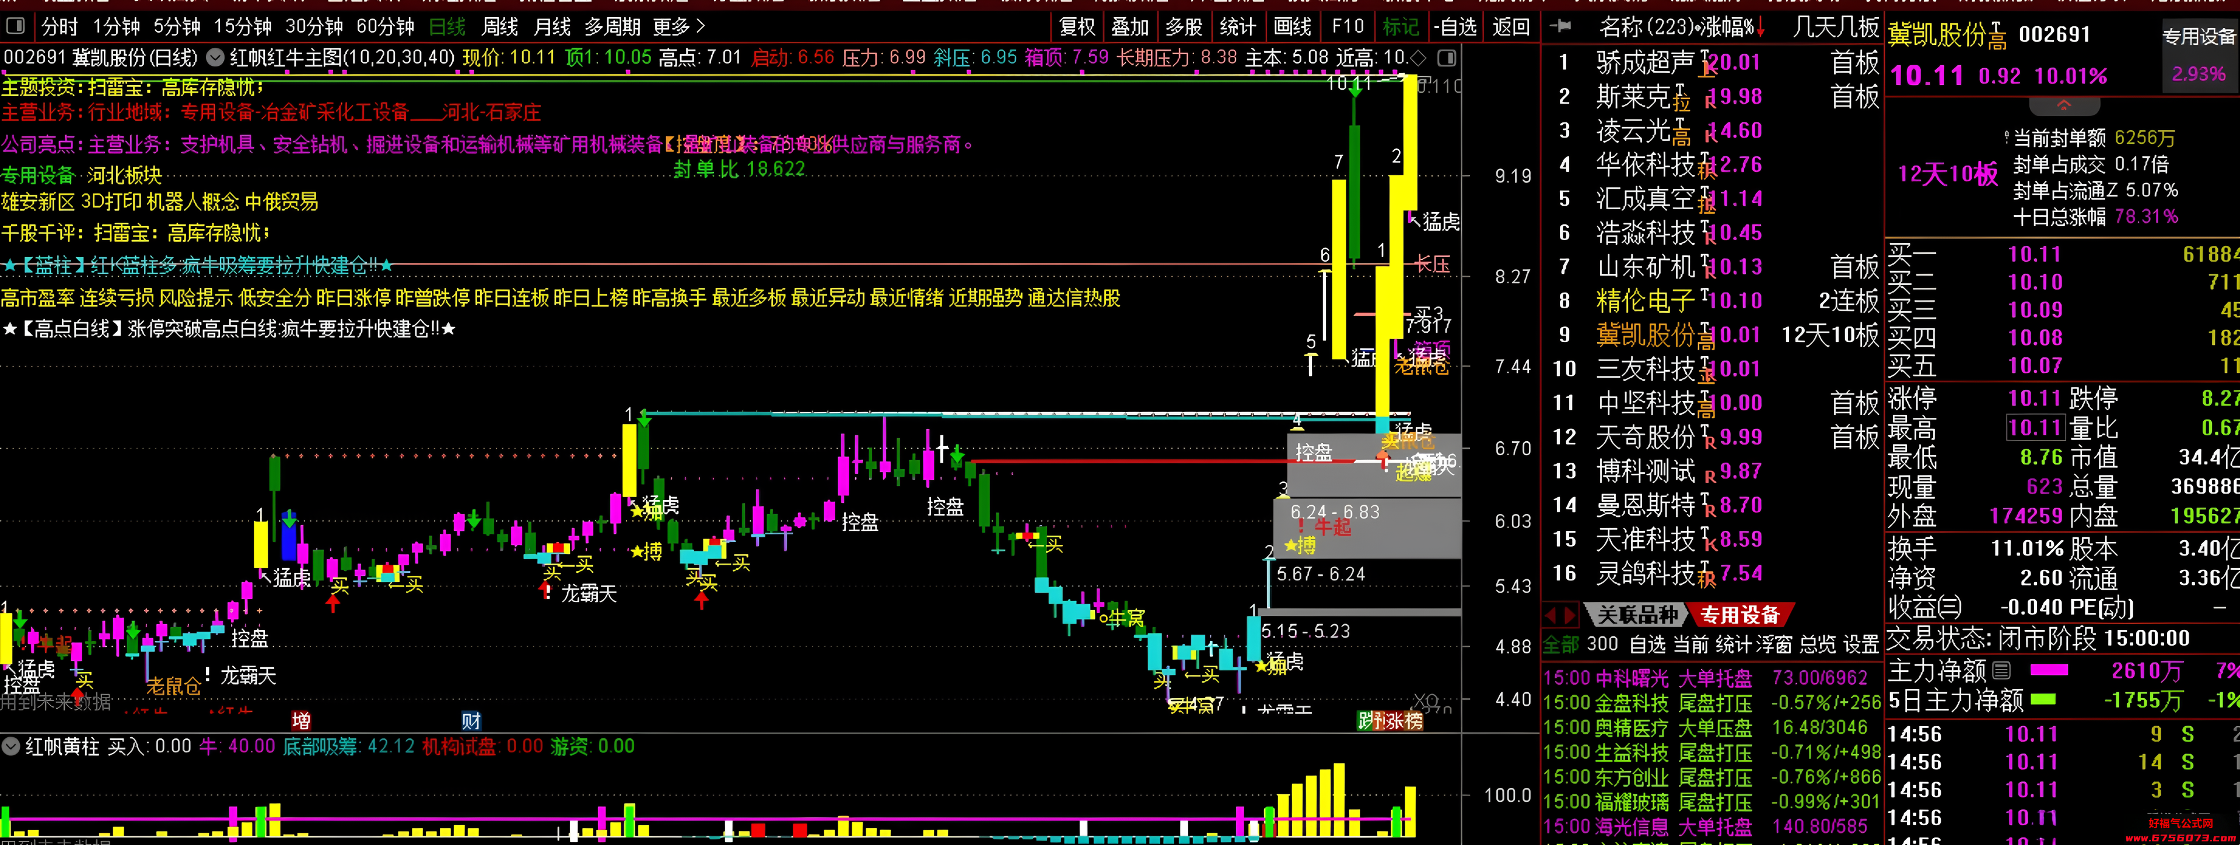Open the 主力净额 detail list icon
Screen dimensions: 2240x845
[2002, 670]
